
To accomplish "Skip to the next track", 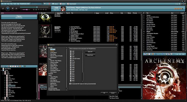I will pyautogui.click(x=16, y=8).
